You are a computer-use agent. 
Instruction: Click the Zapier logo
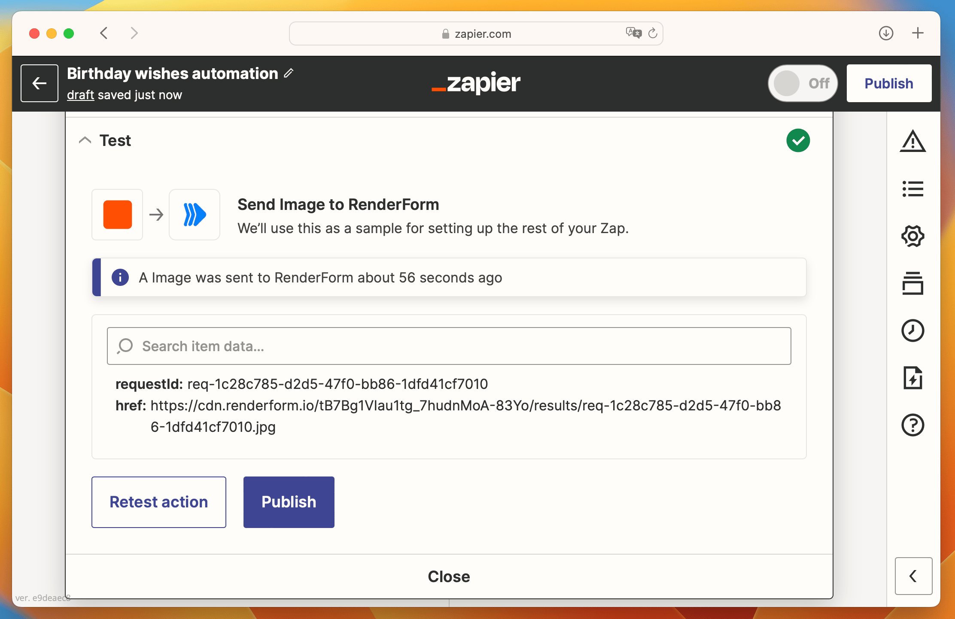pos(476,83)
